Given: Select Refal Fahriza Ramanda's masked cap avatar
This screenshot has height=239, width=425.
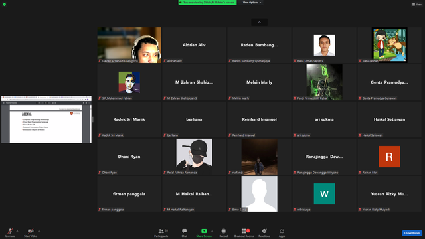Looking at the screenshot, I should coord(195,157).
